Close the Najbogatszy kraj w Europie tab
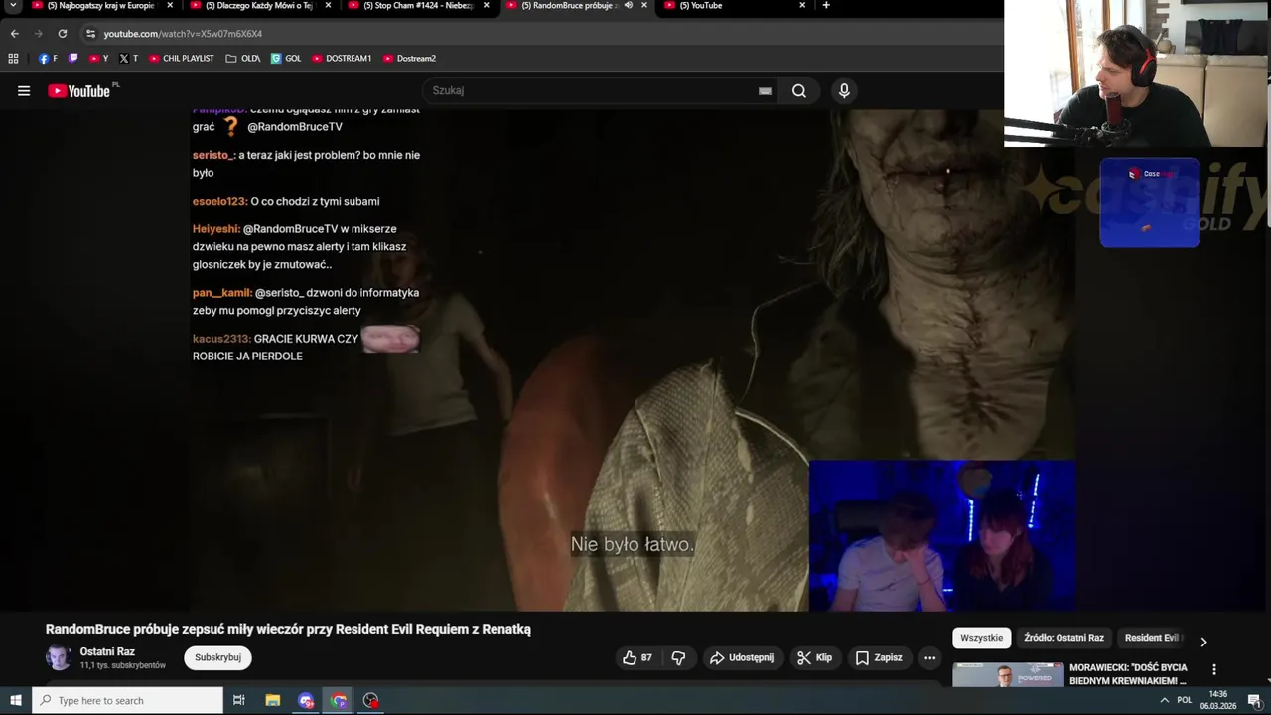Viewport: 1271px width, 715px height. point(170,6)
